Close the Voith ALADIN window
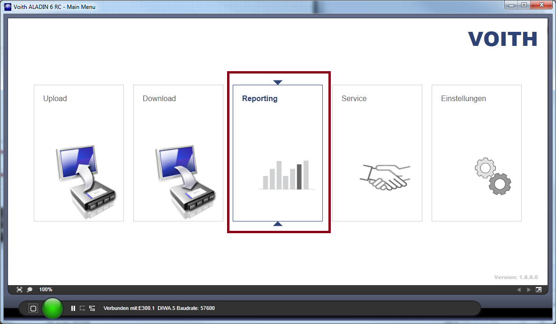556x324 pixels. point(541,5)
